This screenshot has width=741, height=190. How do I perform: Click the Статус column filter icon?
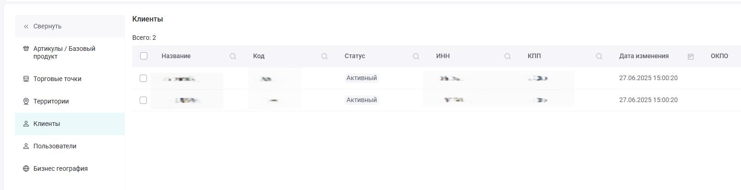(x=416, y=56)
